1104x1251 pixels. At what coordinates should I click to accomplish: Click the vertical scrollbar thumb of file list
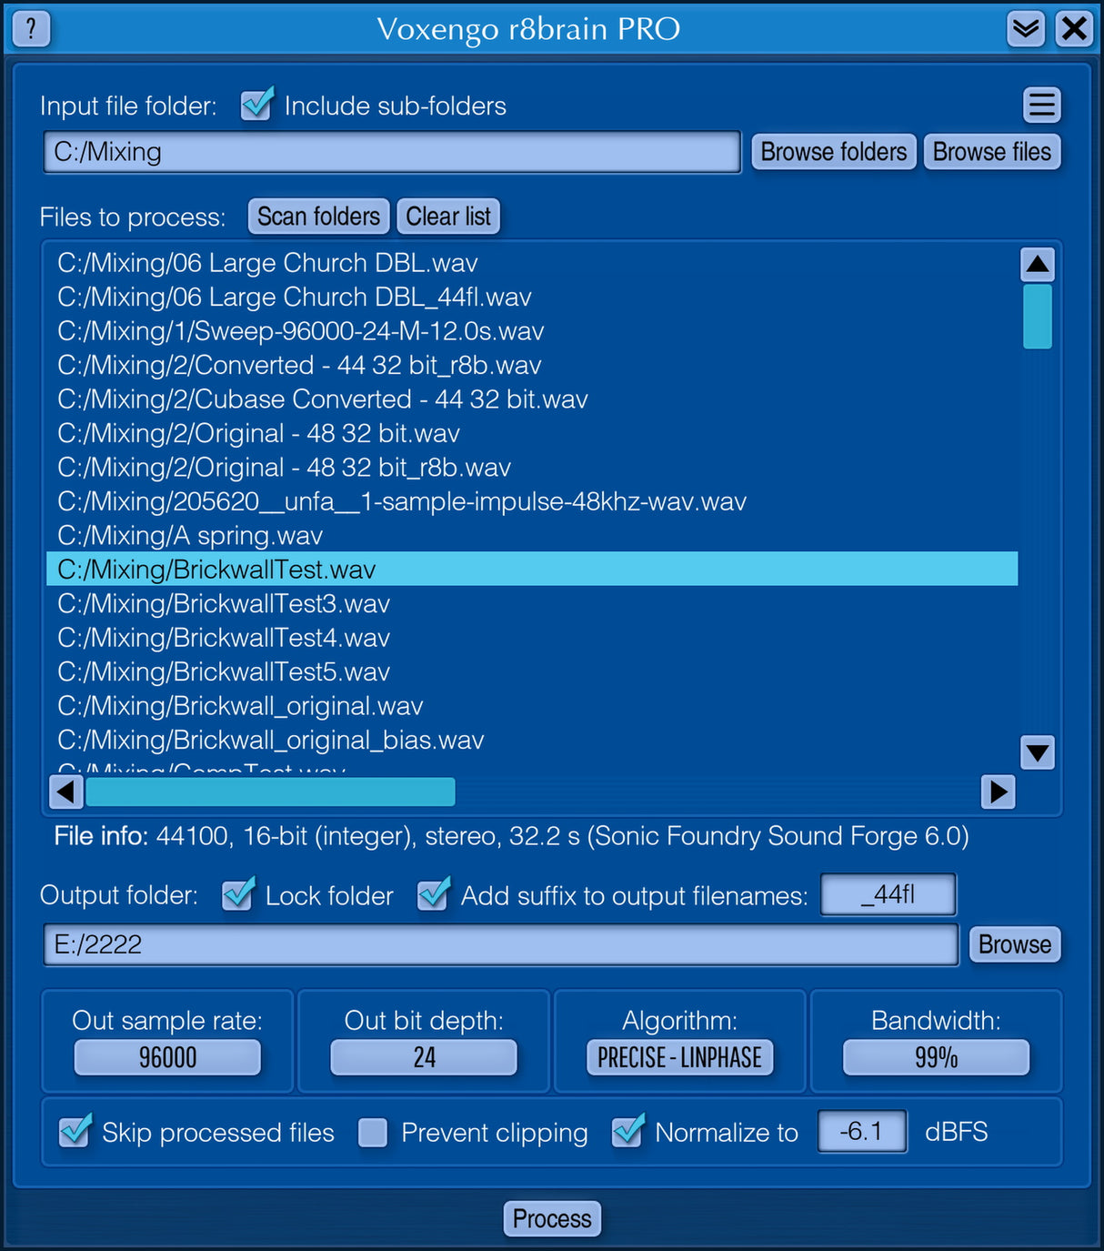tap(1037, 317)
